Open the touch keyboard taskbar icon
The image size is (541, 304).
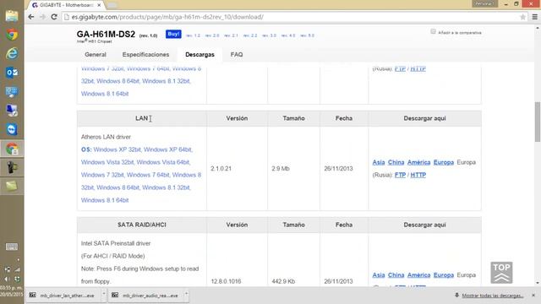tap(12, 247)
